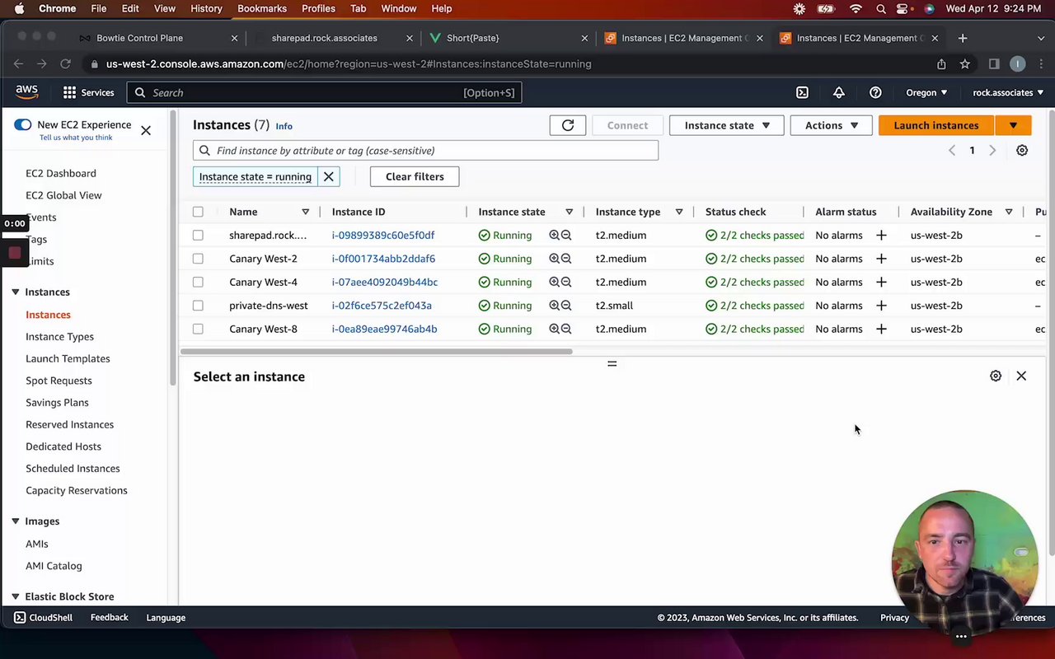Open the Actions dropdown

point(831,125)
